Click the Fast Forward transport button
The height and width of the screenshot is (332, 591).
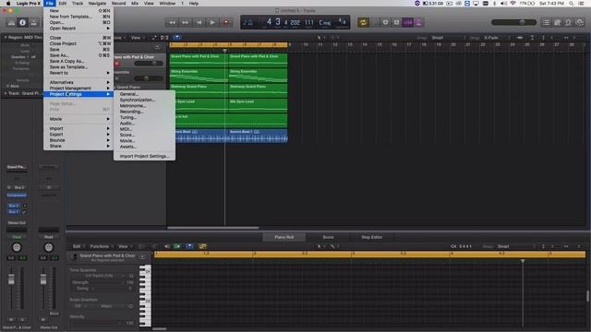pos(185,22)
